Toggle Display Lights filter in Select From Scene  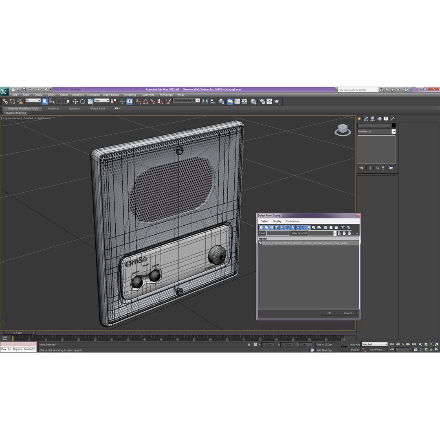click(x=272, y=228)
